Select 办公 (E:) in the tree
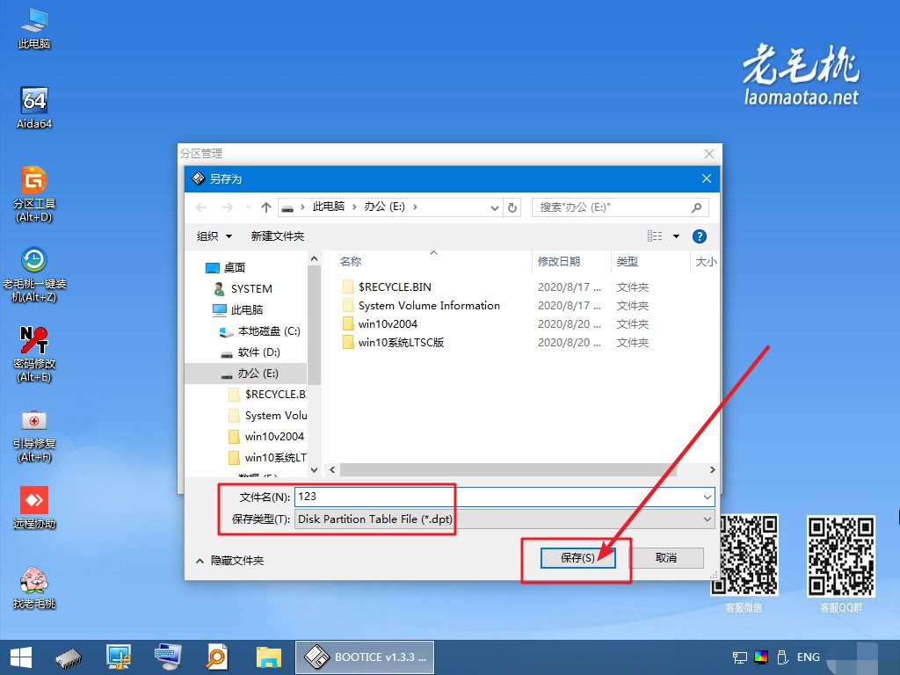This screenshot has width=900, height=675. (x=247, y=374)
